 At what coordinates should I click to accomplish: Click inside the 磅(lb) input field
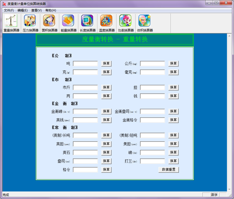[x=153, y=152]
